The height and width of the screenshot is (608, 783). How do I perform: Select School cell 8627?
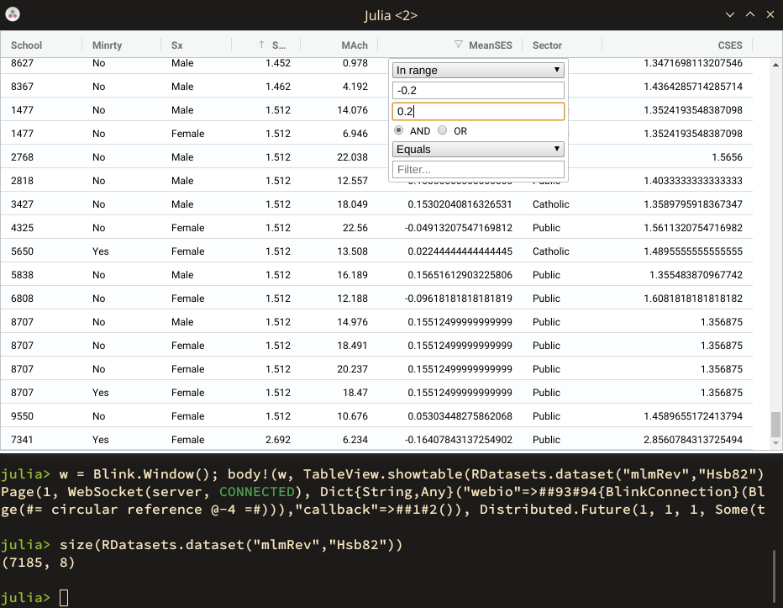(x=22, y=63)
